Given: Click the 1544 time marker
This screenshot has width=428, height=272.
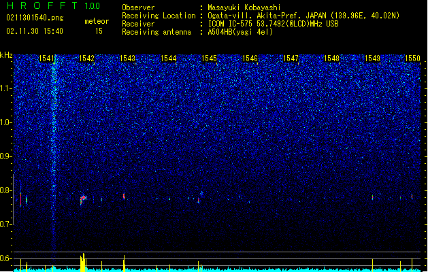Looking at the screenshot, I should [169, 58].
